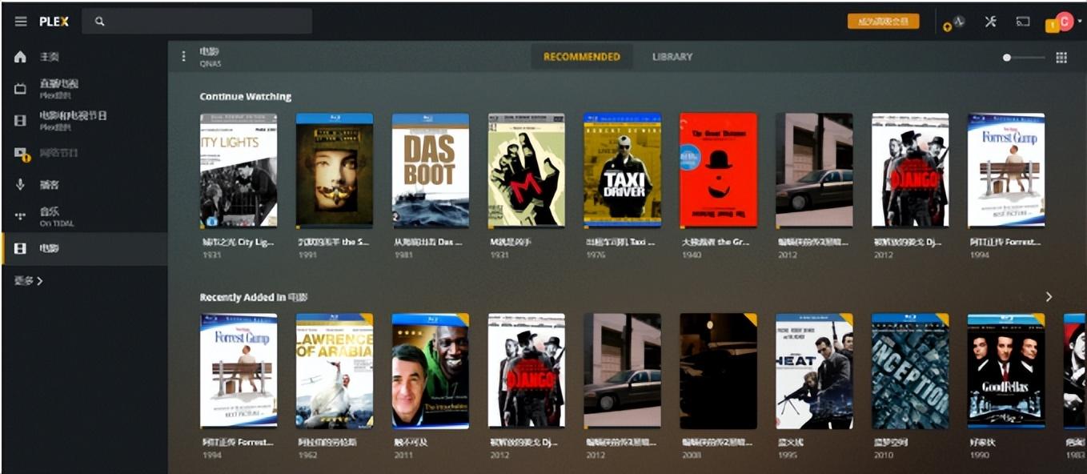Screen dimensions: 1087x474
Task: Select the RECOMMENDED tab
Action: tap(582, 57)
